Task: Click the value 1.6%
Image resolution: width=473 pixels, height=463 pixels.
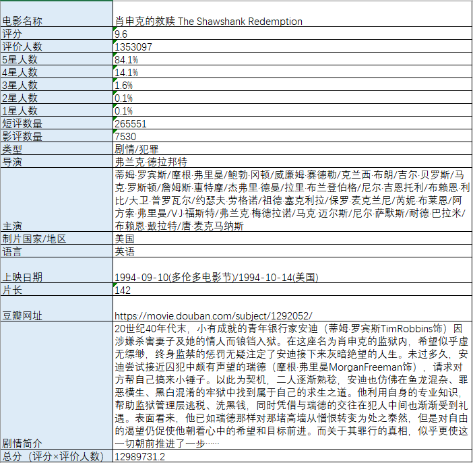Action: pos(124,85)
